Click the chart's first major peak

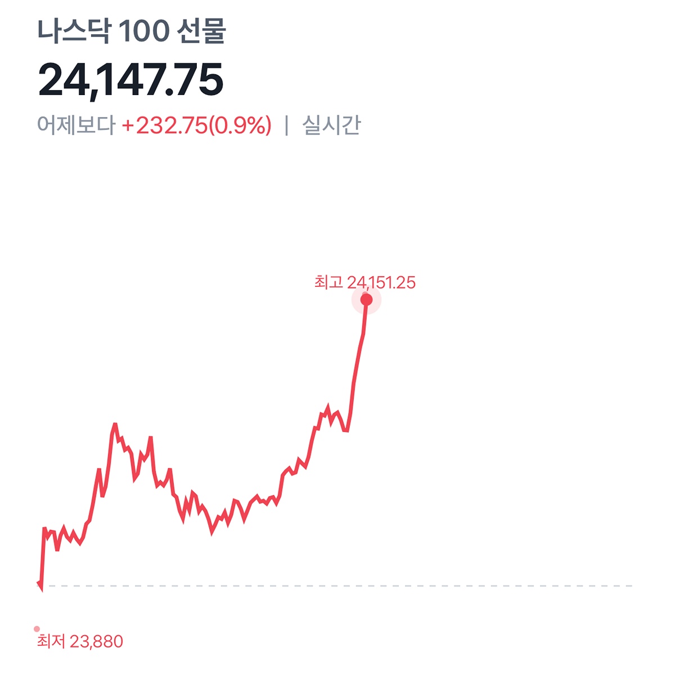click(115, 425)
